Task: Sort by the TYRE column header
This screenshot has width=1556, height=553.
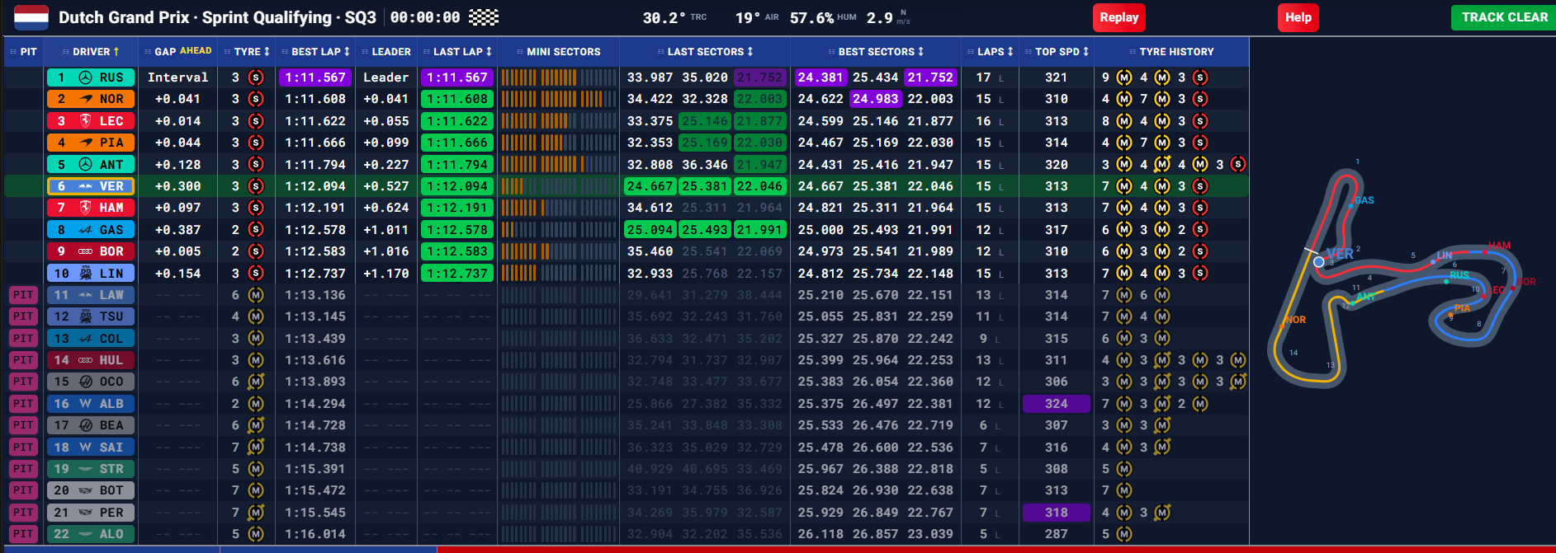Action: click(x=247, y=51)
